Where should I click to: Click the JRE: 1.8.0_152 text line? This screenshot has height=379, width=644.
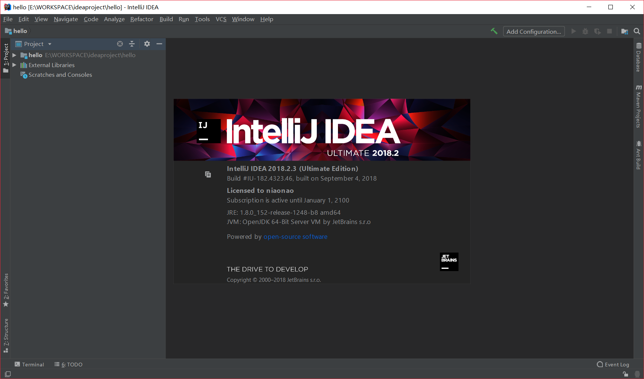point(284,212)
